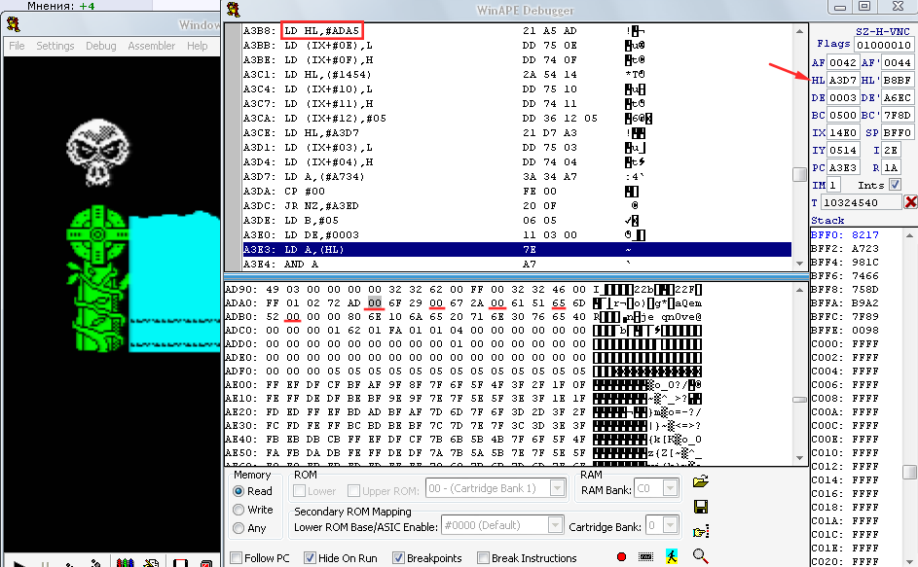Click the memory dump pane scrollbar thumb
The image size is (918, 567).
pyautogui.click(x=800, y=400)
